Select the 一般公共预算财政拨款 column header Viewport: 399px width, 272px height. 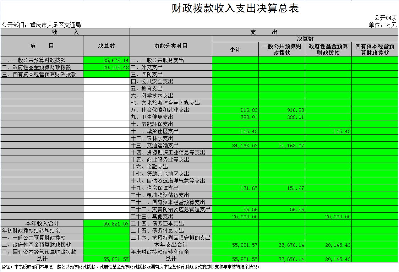pyautogui.click(x=282, y=49)
